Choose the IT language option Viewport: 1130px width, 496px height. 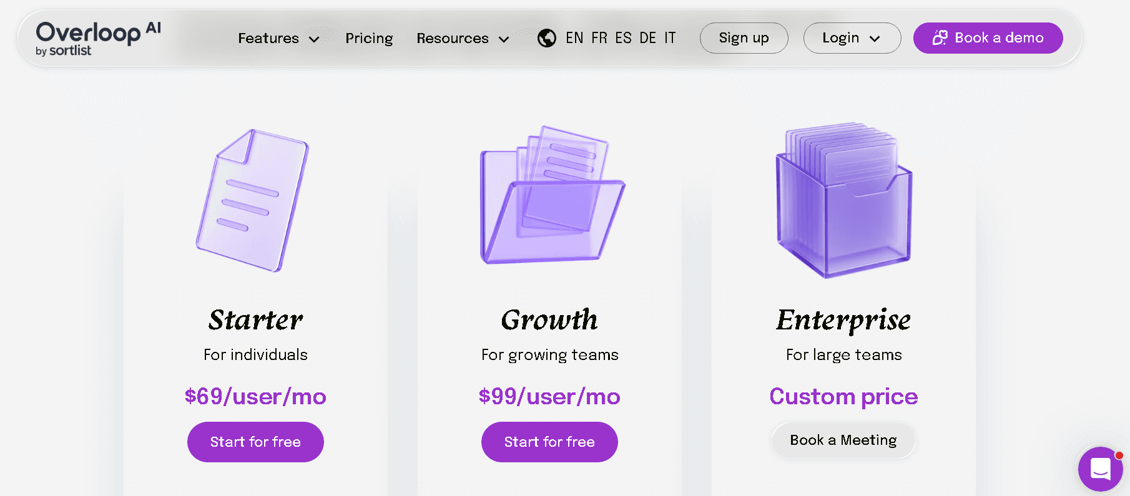point(670,38)
